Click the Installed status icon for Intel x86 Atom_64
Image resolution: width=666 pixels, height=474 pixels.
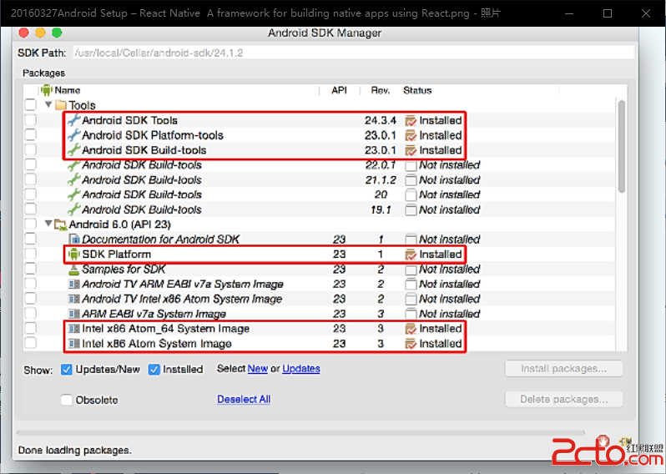[x=411, y=329]
